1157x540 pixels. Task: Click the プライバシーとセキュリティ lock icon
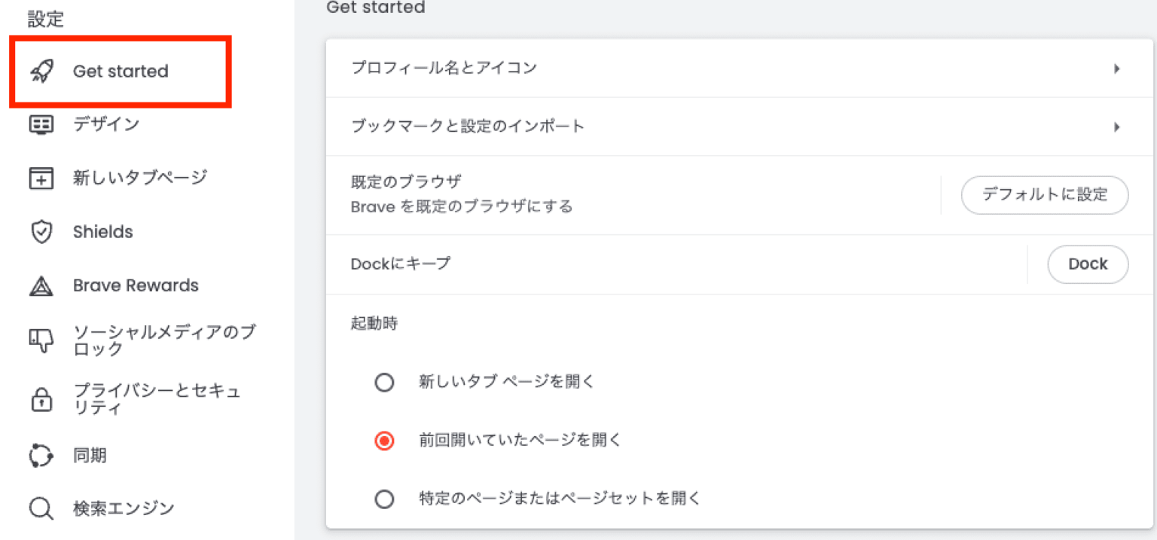pos(41,398)
